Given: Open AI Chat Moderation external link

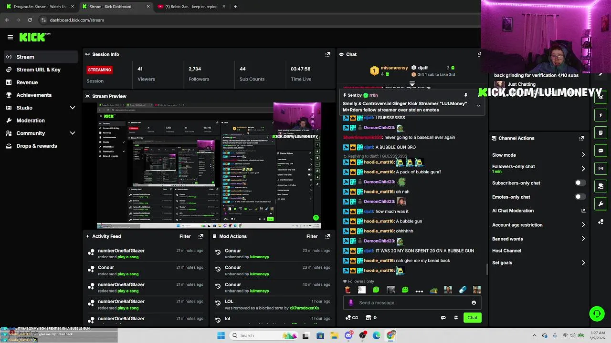Looking at the screenshot, I should pos(583,211).
